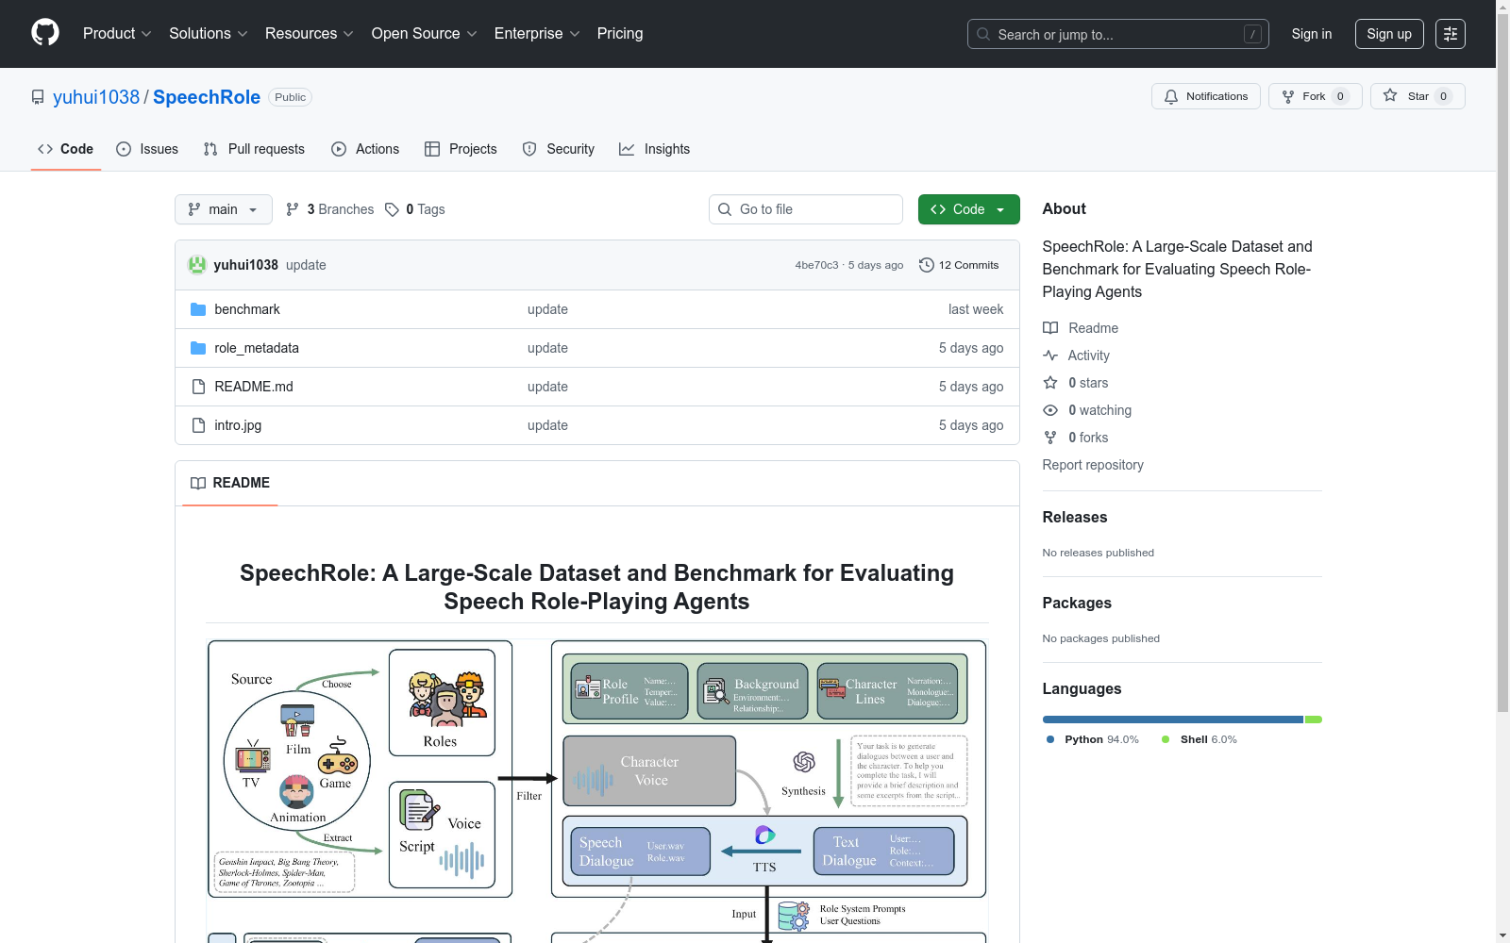Click the book icon in README tab
This screenshot has height=943, width=1510.
[198, 483]
